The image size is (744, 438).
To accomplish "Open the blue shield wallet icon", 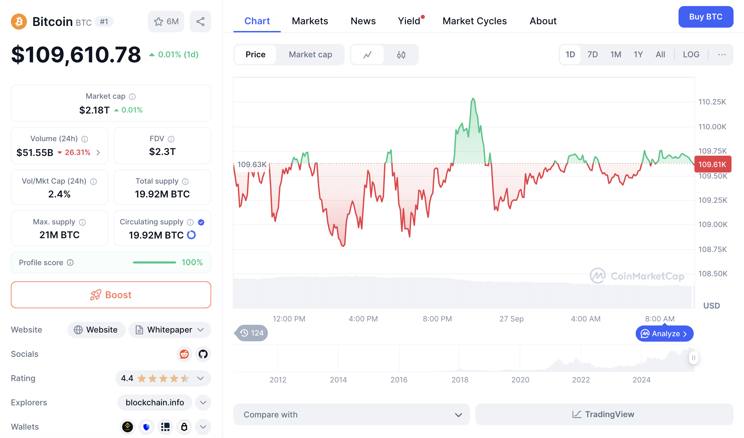I will (x=146, y=427).
